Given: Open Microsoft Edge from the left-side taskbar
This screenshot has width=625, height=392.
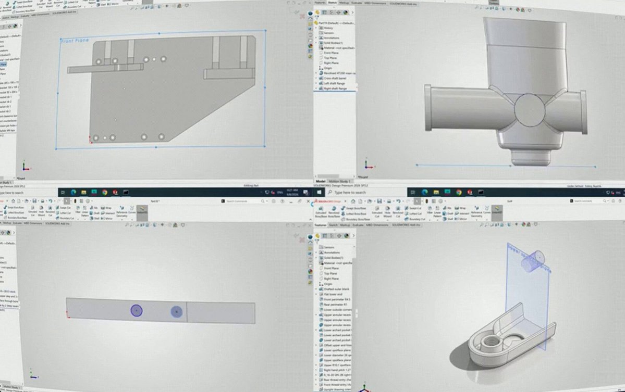Looking at the screenshot, I should (73, 192).
